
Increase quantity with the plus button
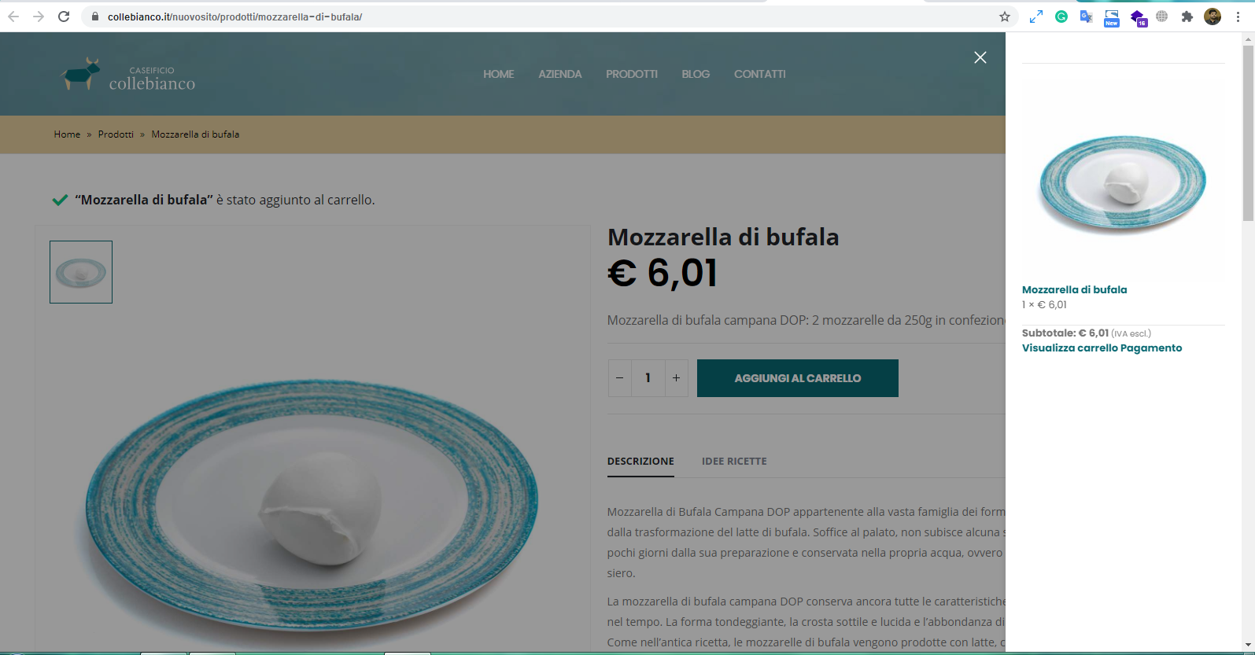coord(676,378)
